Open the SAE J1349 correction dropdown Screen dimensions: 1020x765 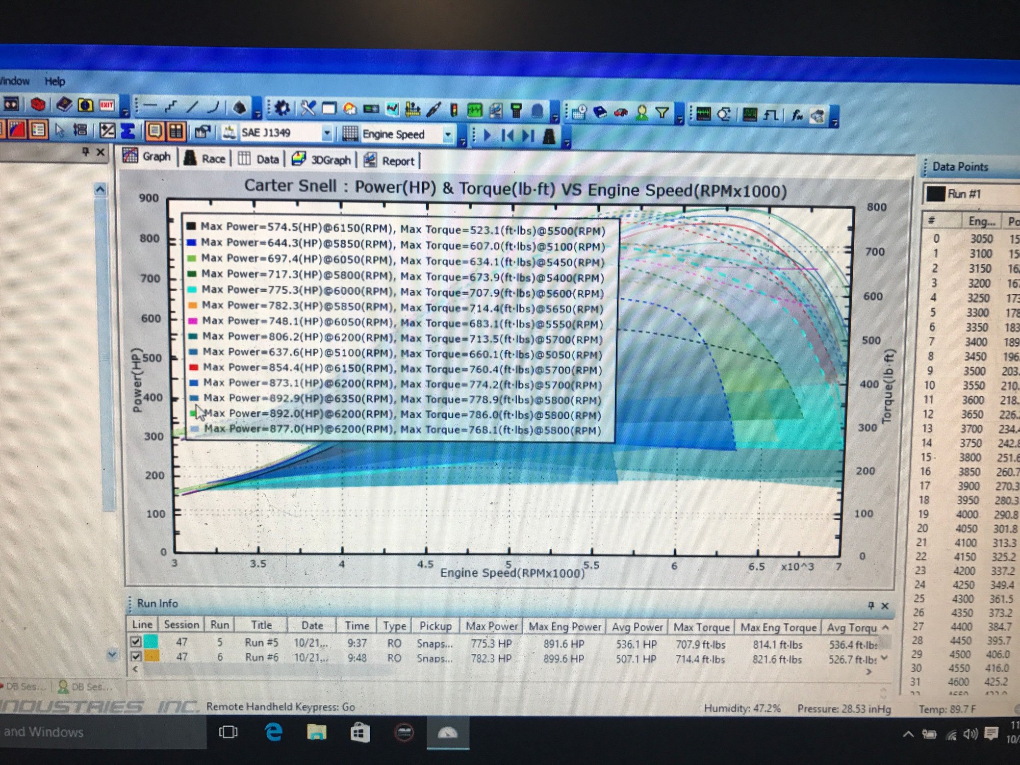(x=327, y=134)
